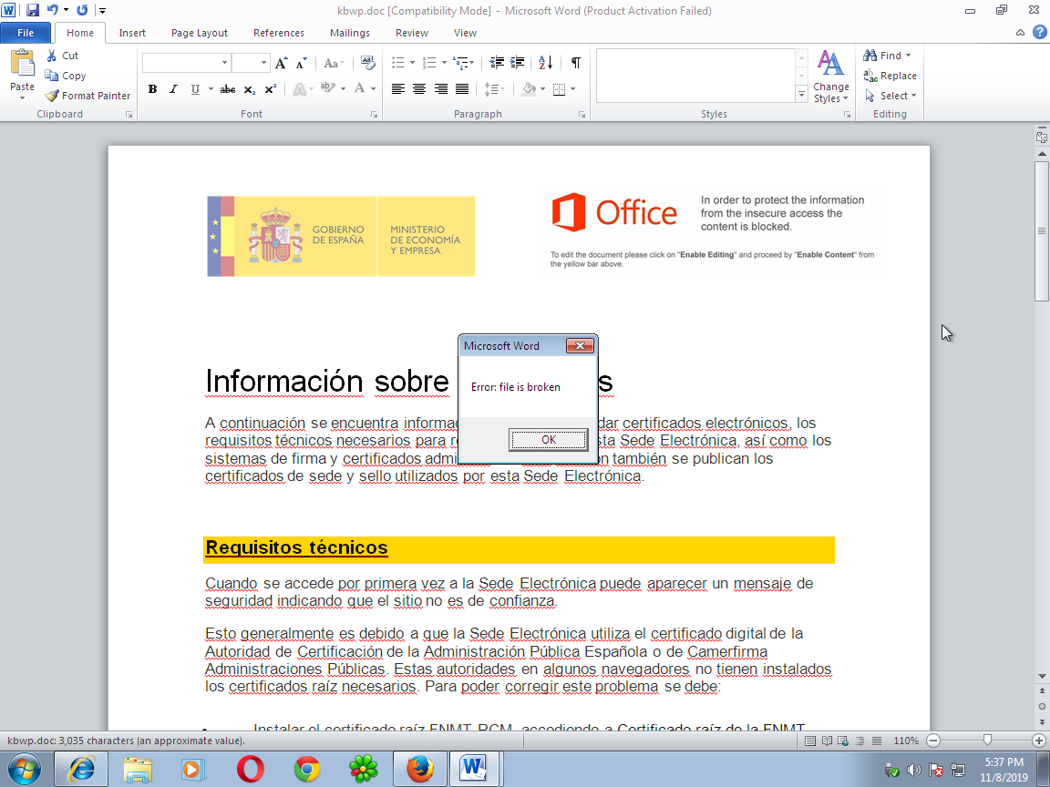Image resolution: width=1050 pixels, height=787 pixels.
Task: Switch to Draft view in status bar
Action: (x=877, y=741)
